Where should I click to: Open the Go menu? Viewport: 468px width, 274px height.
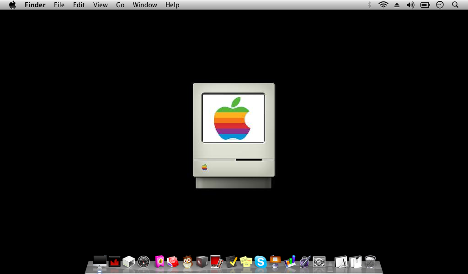[x=120, y=5]
